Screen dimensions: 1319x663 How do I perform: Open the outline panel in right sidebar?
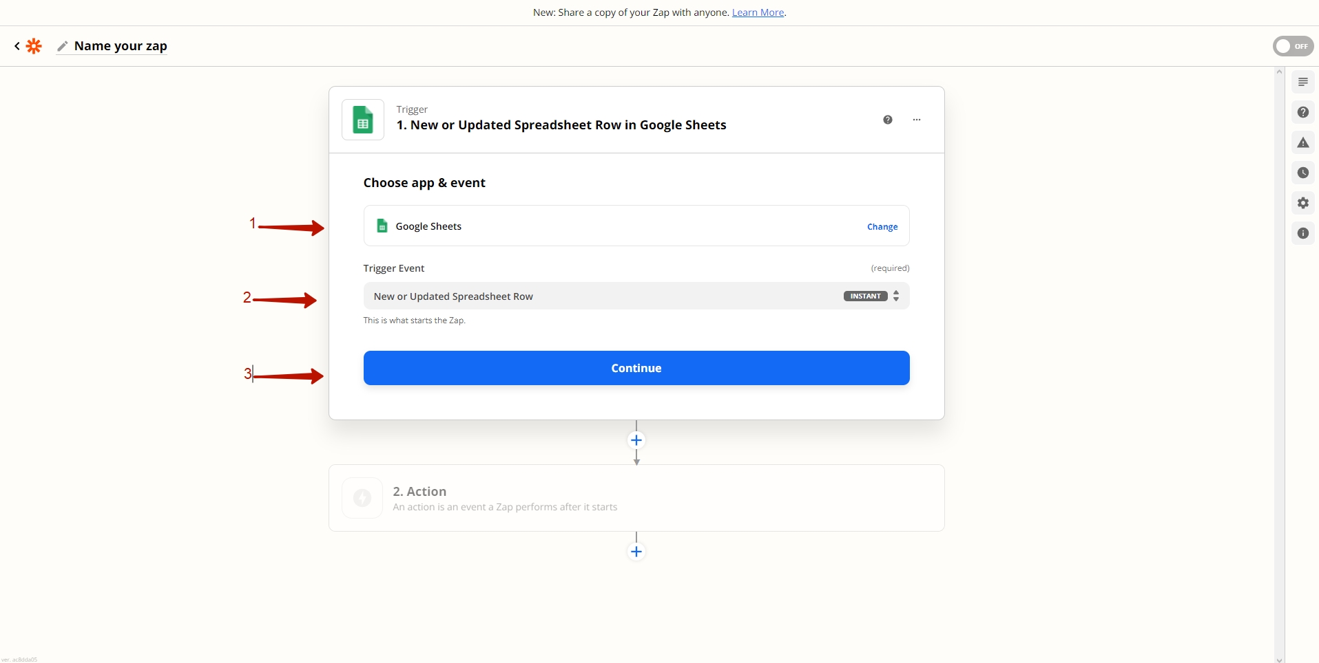1302,82
